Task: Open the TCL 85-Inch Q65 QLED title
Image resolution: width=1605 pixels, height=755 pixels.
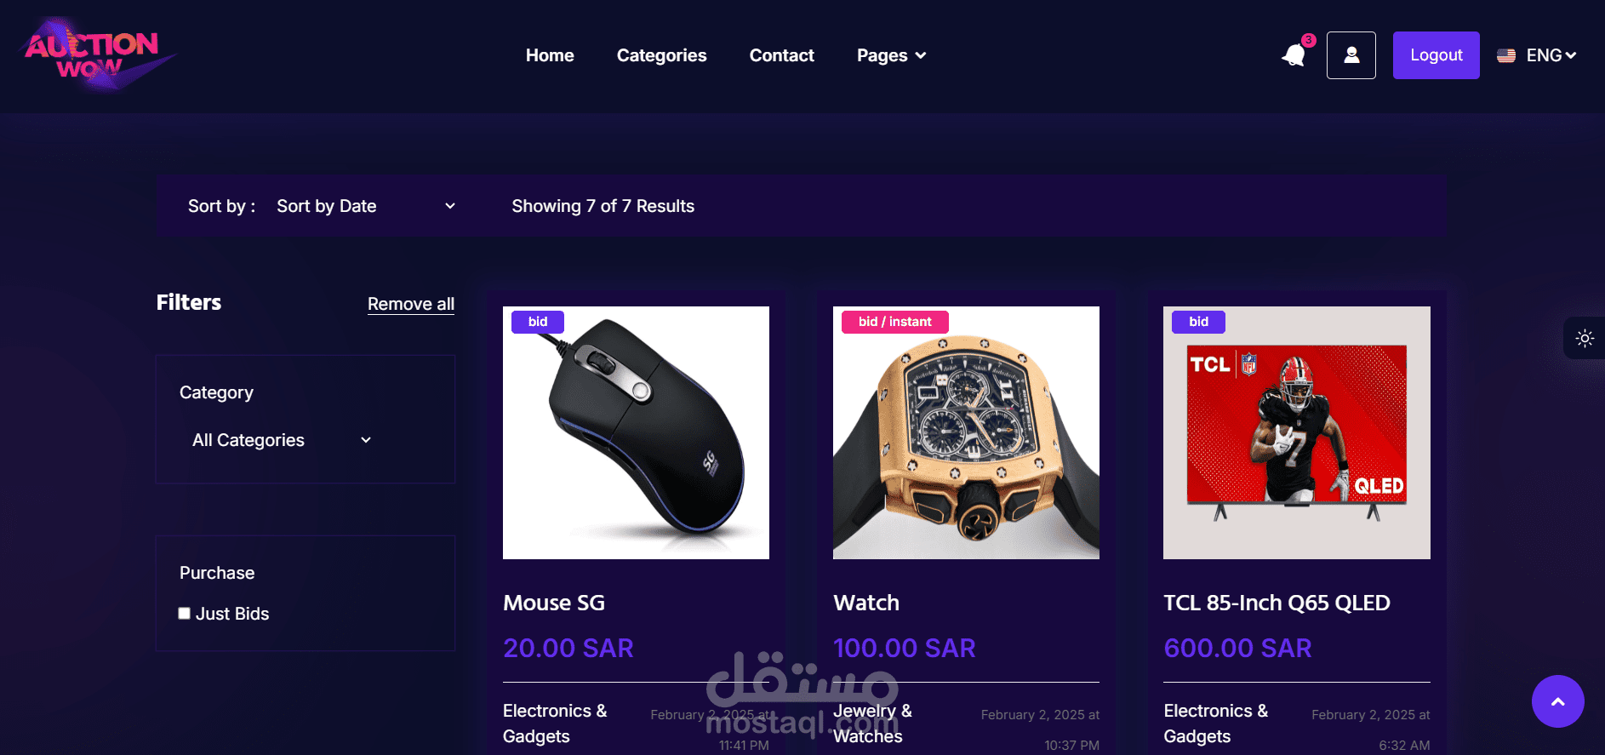Action: 1277,603
